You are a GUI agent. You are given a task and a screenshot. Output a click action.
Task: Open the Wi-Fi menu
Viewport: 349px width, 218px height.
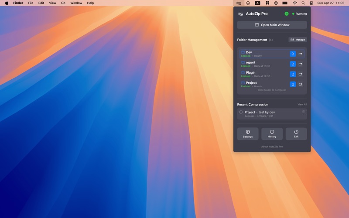coord(295,3)
